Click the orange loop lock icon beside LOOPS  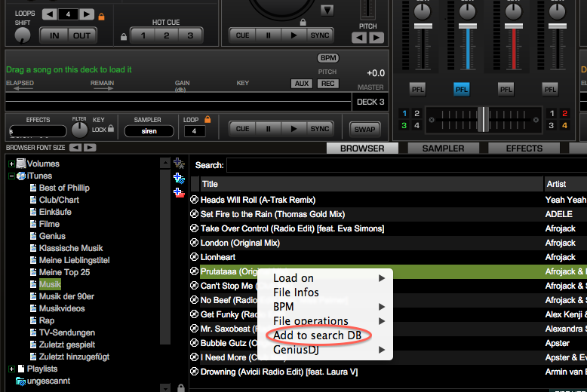tap(101, 16)
